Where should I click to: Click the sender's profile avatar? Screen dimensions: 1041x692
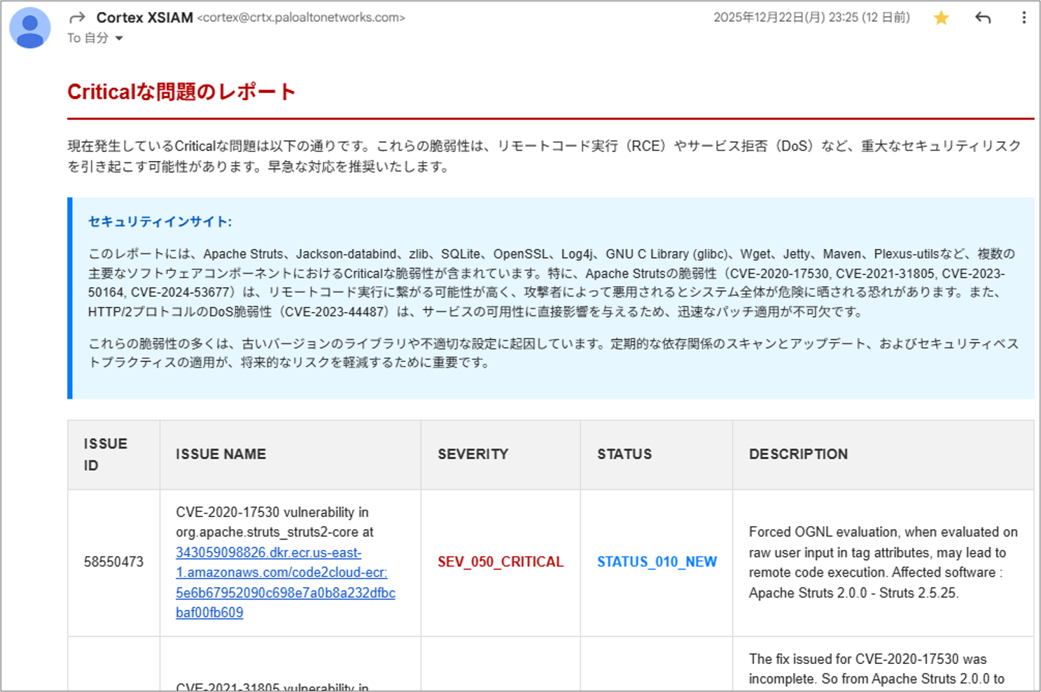(x=29, y=28)
